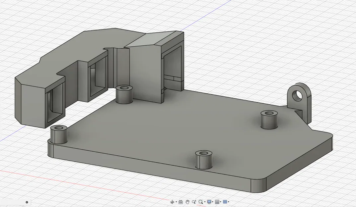This screenshot has height=207, width=356.
Task: Click the Zoom Window fit icon
Action: pyautogui.click(x=201, y=202)
